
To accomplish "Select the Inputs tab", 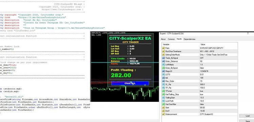I will click(179, 39).
